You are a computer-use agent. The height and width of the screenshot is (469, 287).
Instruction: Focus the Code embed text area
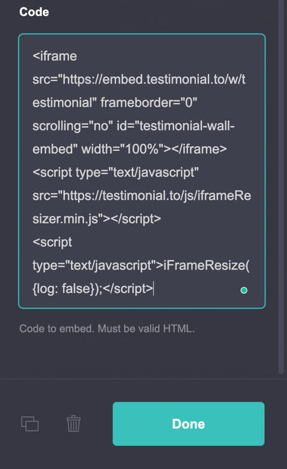(142, 171)
